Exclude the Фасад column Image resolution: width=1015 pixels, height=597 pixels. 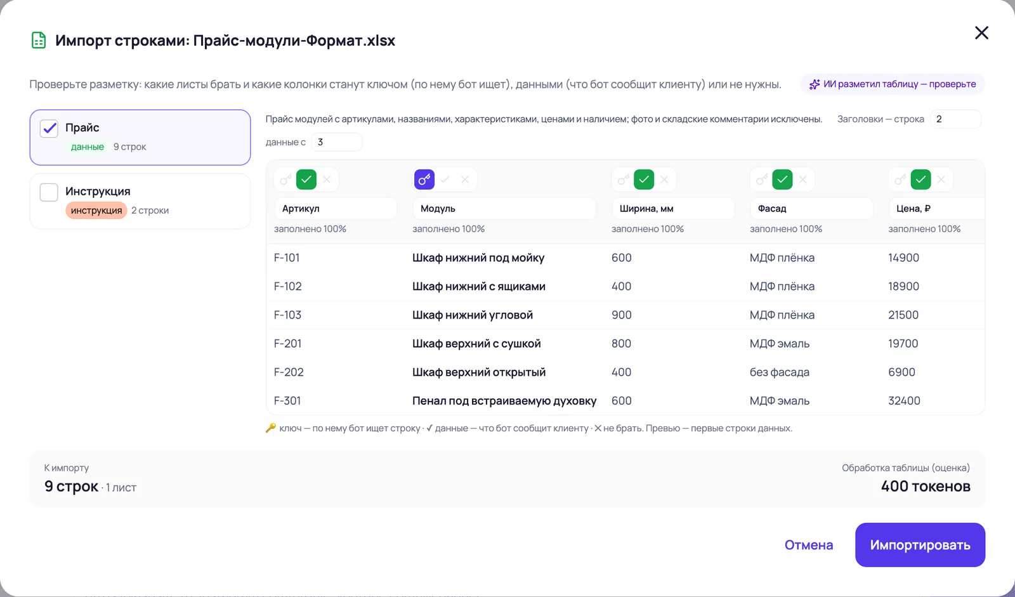tap(802, 180)
